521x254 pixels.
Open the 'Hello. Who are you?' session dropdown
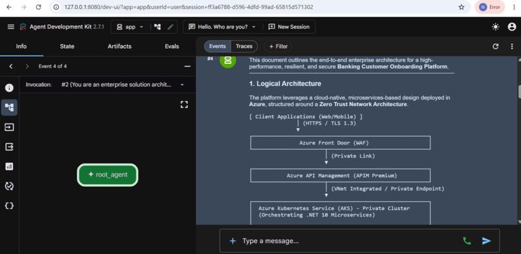pos(222,27)
